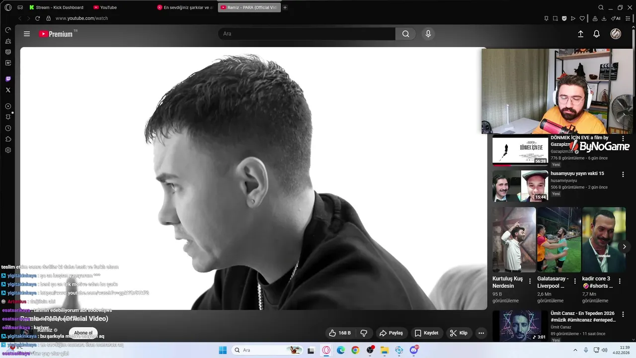Image resolution: width=636 pixels, height=358 pixels.
Task: Open sidebar player icon
Action: (8, 106)
